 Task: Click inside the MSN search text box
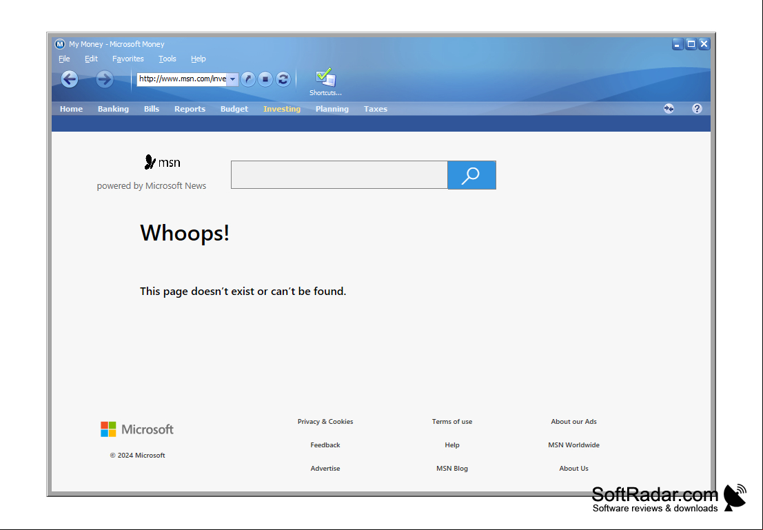(339, 175)
